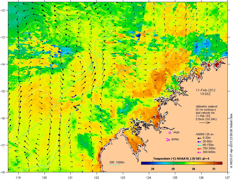This screenshot has width=233, height=180.
Task: Click the '(0.1m contours)' legend text
Action: coord(206,110)
